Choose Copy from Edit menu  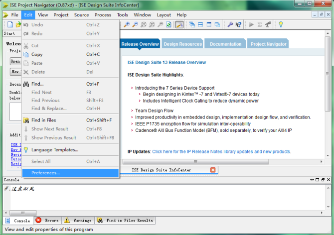point(70,54)
